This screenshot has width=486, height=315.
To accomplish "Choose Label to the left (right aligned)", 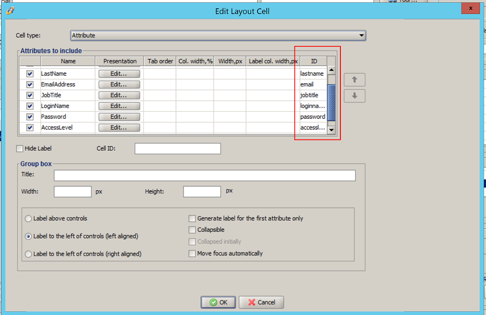I will [x=28, y=254].
